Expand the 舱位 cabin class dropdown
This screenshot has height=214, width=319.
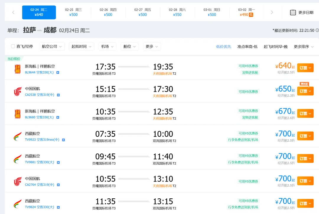point(129,46)
